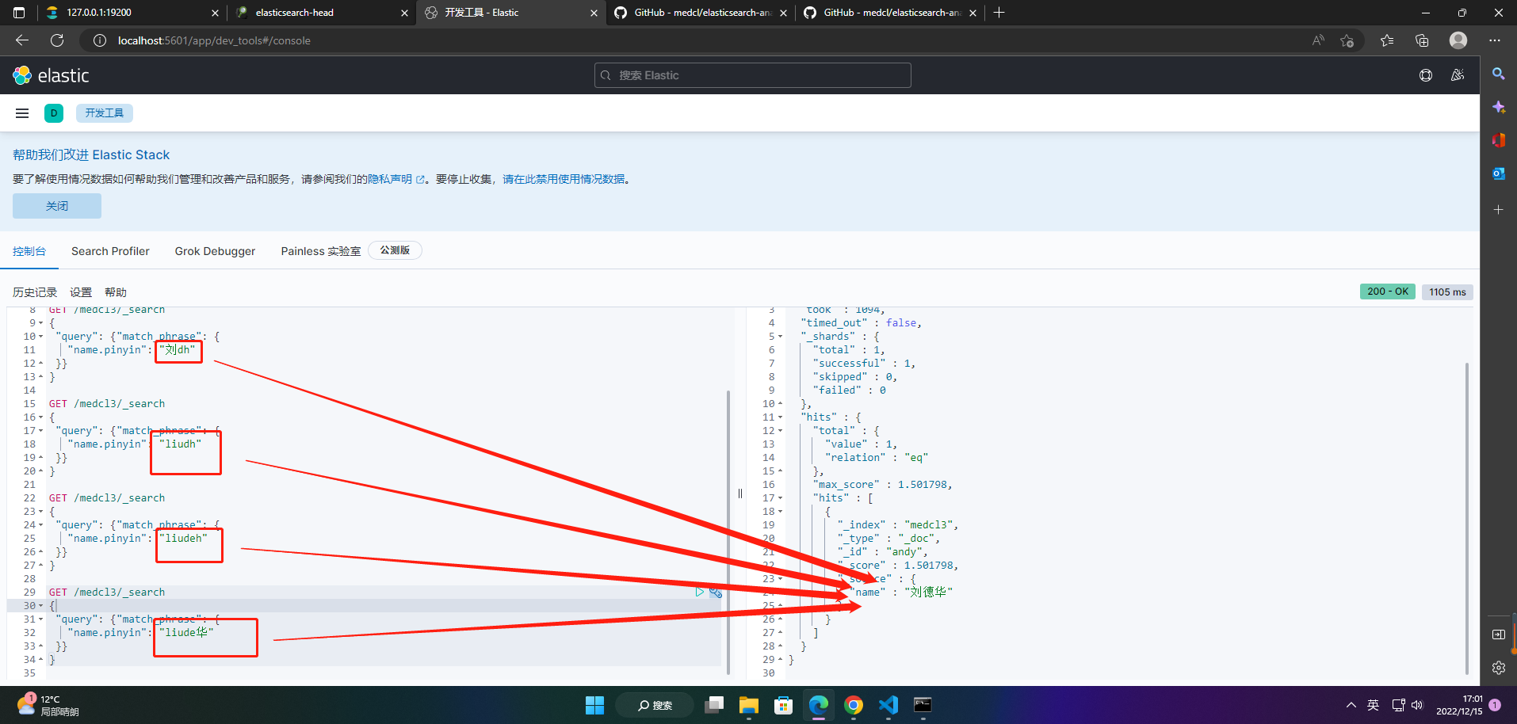Refresh the browser page
This screenshot has width=1517, height=724.
[x=57, y=40]
